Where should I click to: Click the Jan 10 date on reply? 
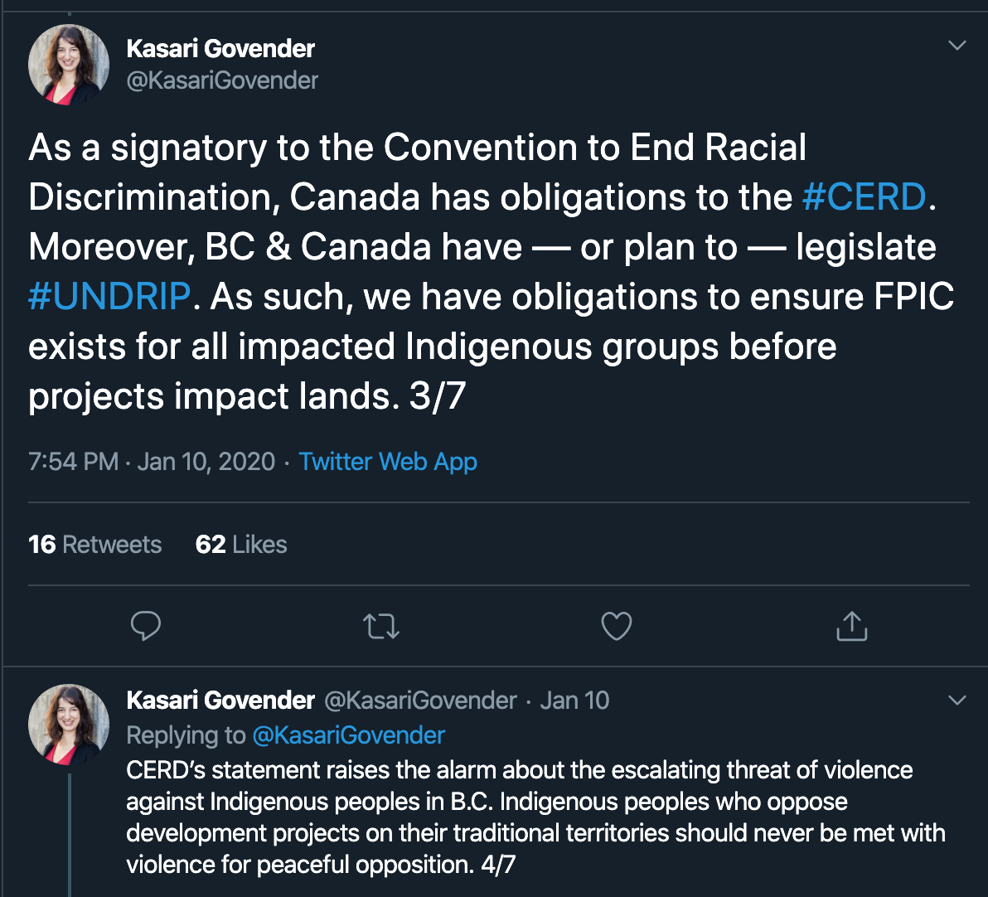(x=574, y=701)
